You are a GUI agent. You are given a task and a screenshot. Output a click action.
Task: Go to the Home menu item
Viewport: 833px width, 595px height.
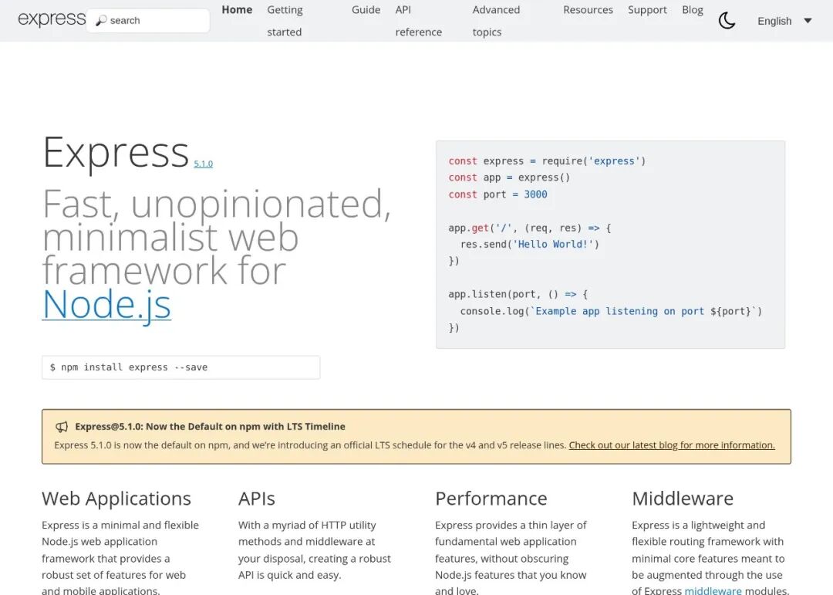click(x=237, y=10)
